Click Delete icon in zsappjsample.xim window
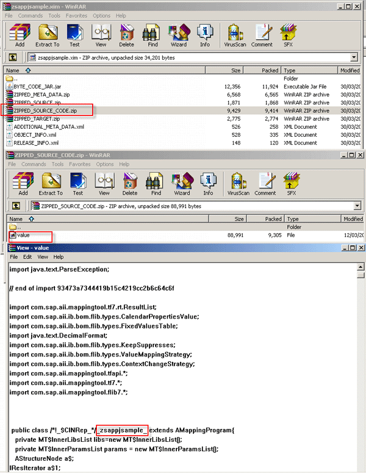 point(126,35)
